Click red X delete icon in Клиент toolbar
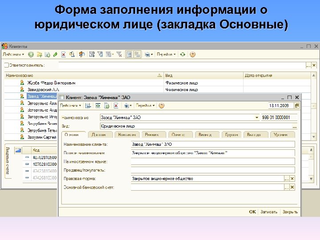This screenshot has width=320, height=240. [116, 105]
